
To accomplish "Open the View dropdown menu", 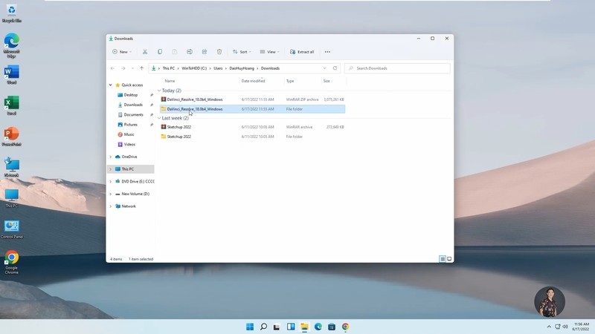I will (x=269, y=52).
